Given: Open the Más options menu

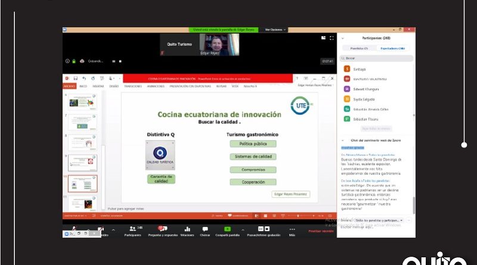Looking at the screenshot, I should click(x=292, y=231).
